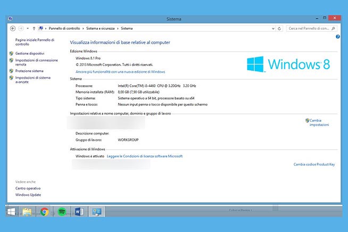Click the shield icon next to Cambia impostazioni

[x=308, y=121]
